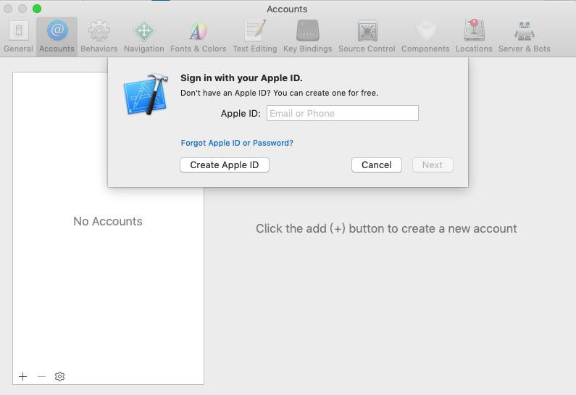This screenshot has width=576, height=395.
Task: Open the General preferences icon
Action: 18,31
